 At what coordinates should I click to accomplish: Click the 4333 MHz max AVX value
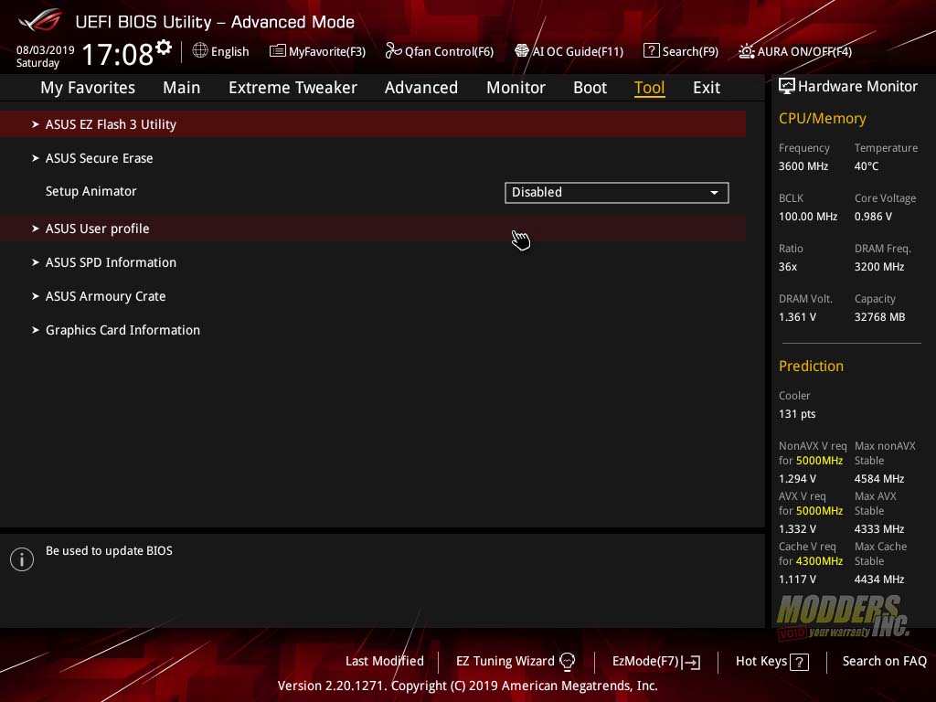[x=879, y=529]
